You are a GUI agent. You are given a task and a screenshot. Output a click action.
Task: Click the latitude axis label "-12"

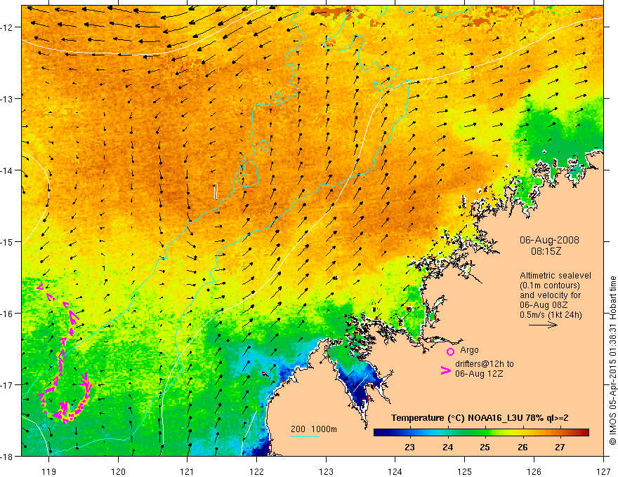click(7, 27)
